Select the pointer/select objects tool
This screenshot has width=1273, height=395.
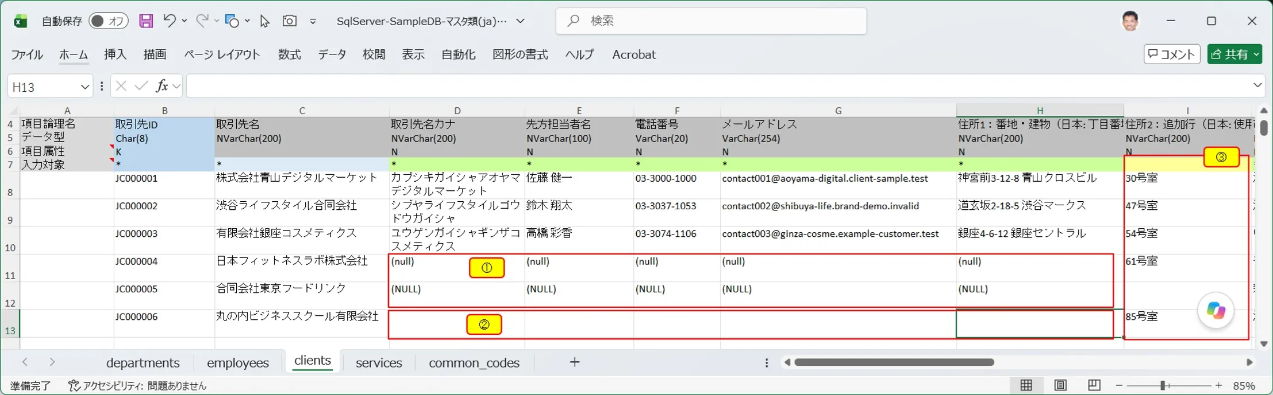click(x=264, y=21)
